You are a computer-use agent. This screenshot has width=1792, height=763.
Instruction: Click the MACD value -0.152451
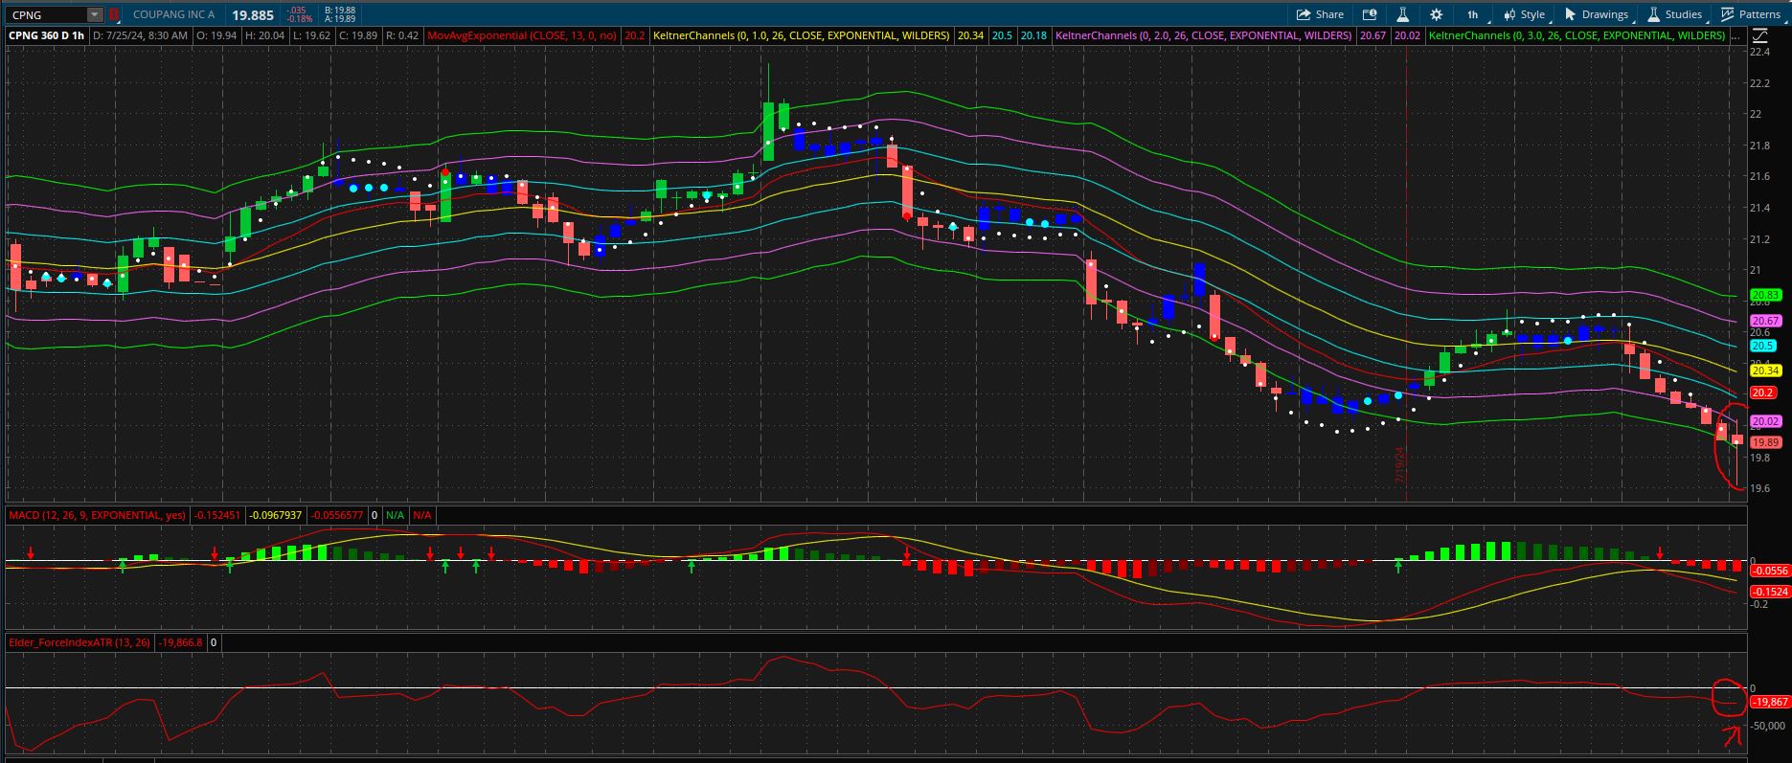pyautogui.click(x=217, y=515)
